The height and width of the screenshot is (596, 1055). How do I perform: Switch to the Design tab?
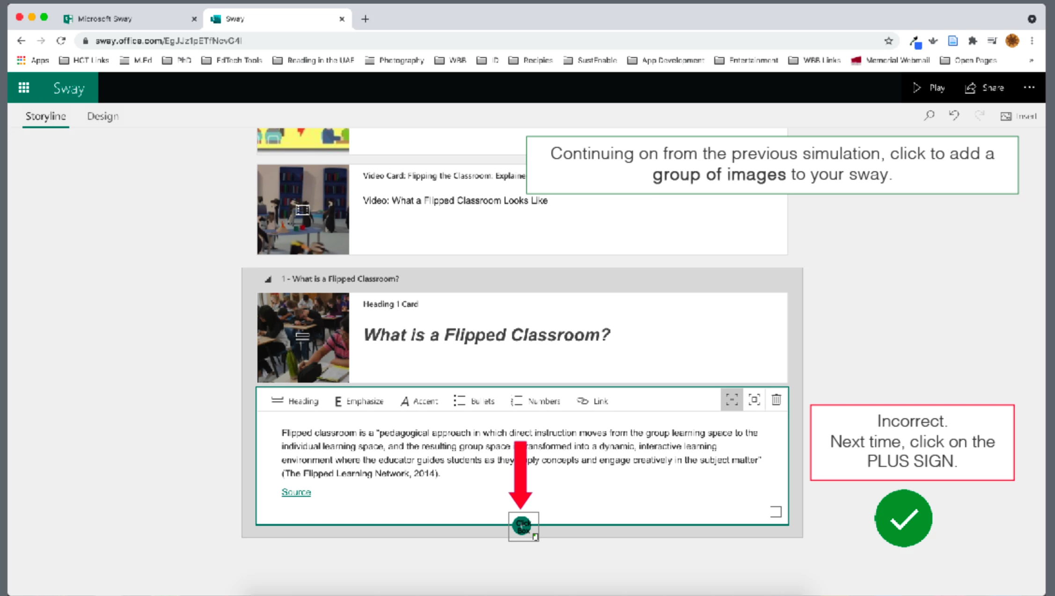[x=103, y=116]
